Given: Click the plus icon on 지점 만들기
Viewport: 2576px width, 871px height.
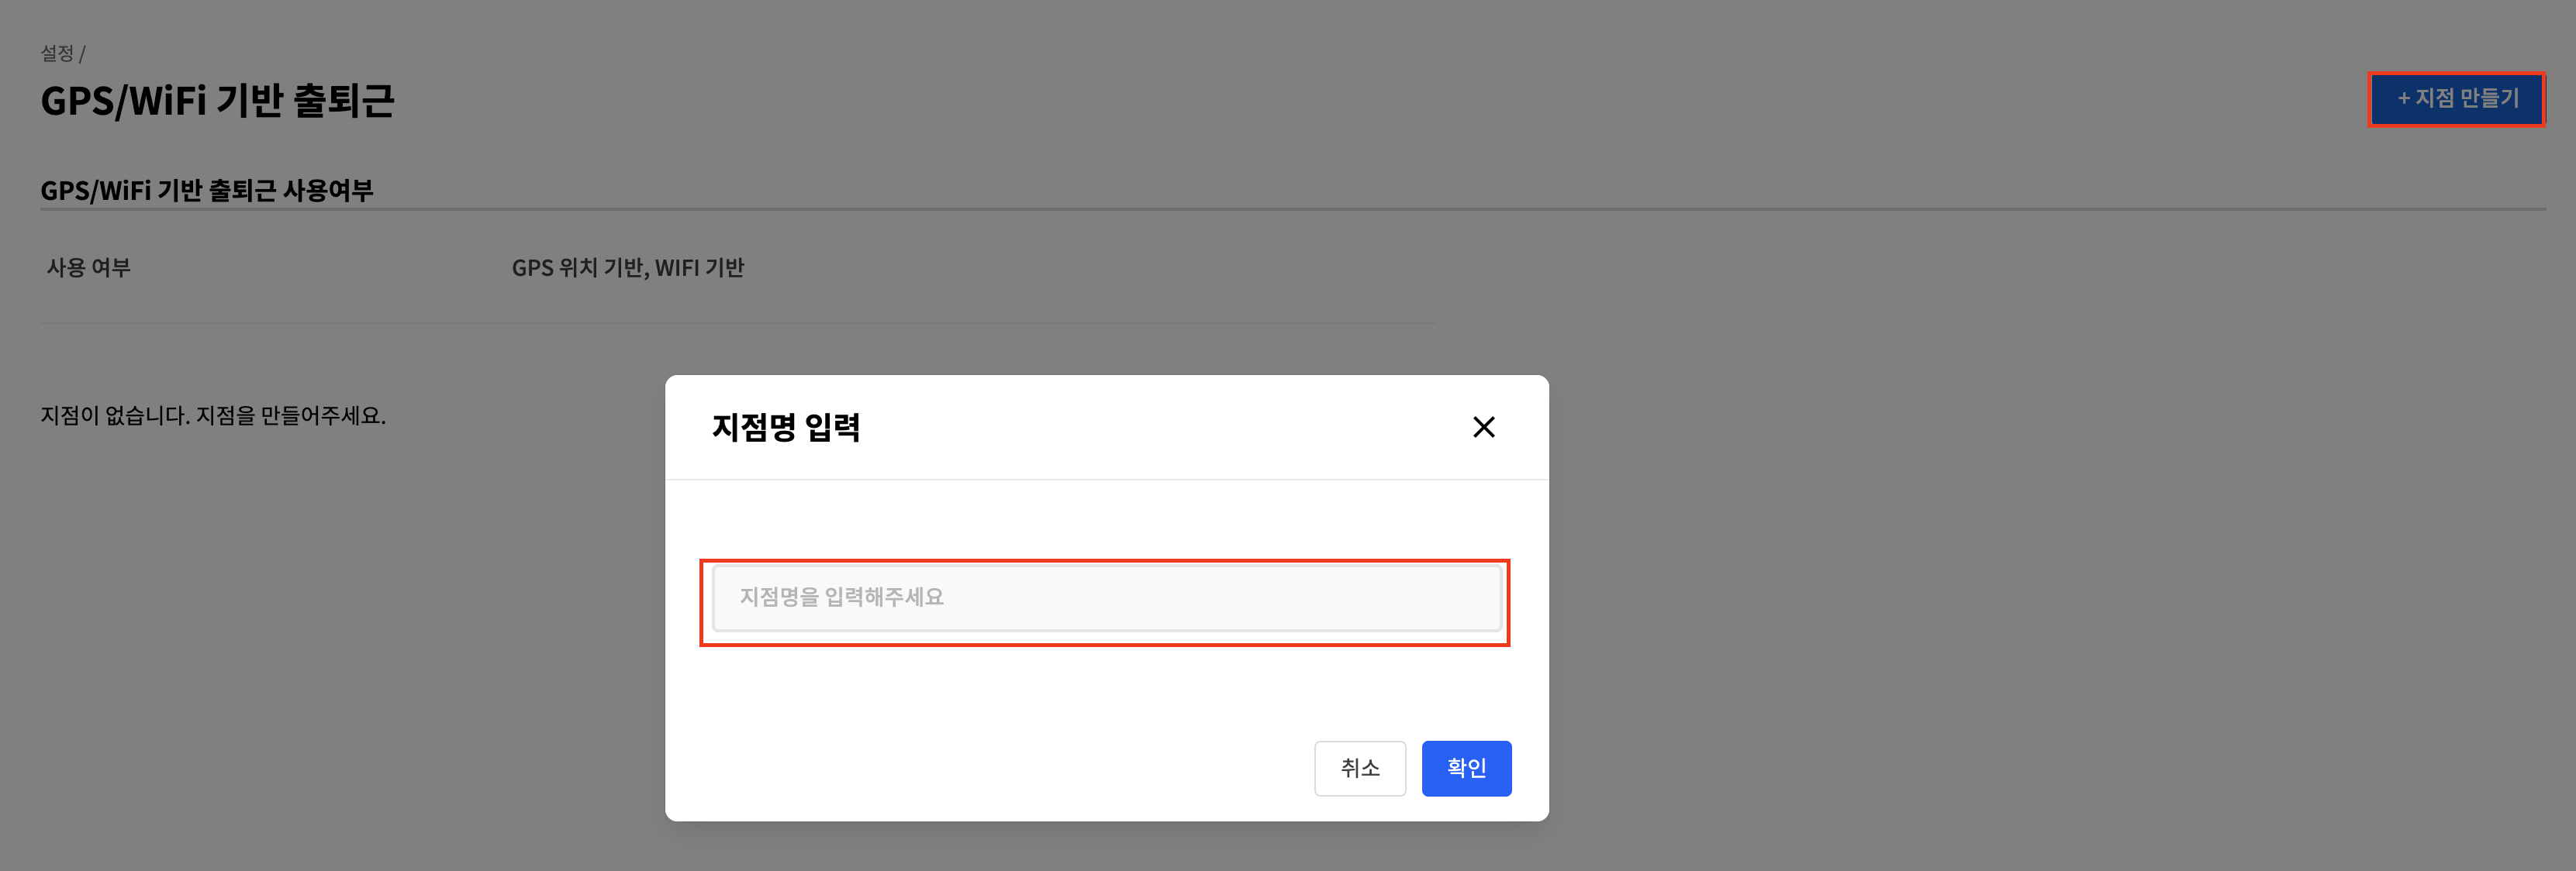Looking at the screenshot, I should (2404, 98).
